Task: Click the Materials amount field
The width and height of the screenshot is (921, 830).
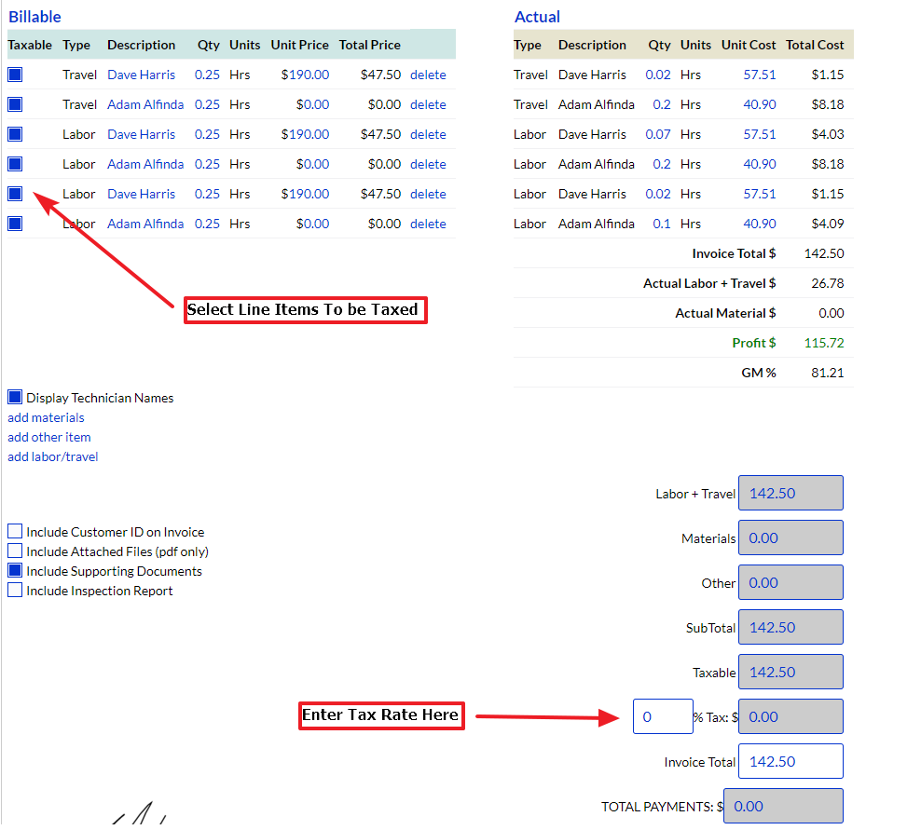Action: click(x=790, y=537)
